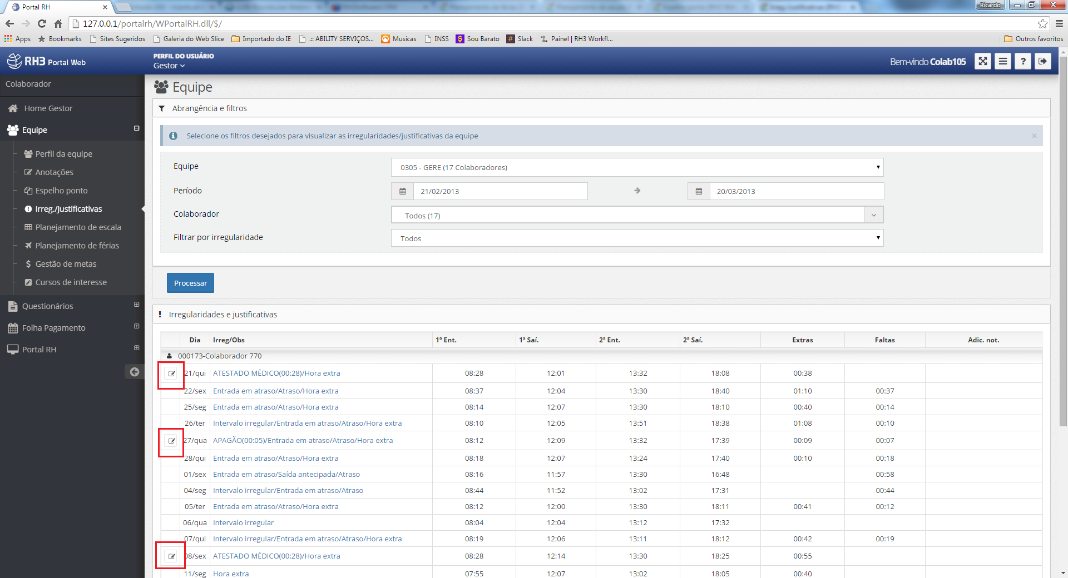Screen dimensions: 1068x578
Task: Open the Slack bookmark
Action: point(520,39)
